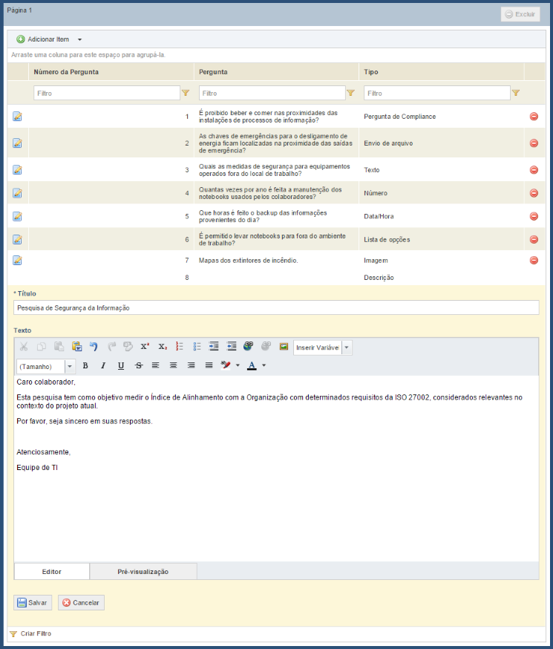
Task: Click Paste from Word icon
Action: coord(76,347)
